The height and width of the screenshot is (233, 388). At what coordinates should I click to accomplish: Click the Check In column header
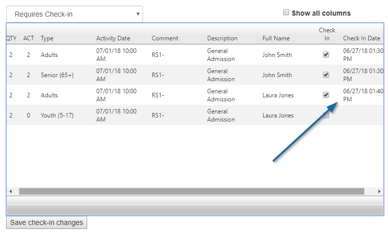[327, 34]
